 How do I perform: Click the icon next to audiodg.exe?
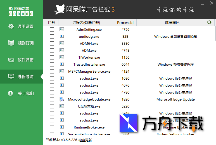point(62,36)
